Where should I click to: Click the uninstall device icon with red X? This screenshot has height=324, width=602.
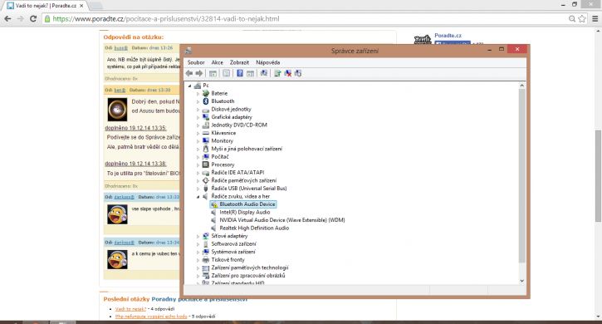[x=288, y=73]
